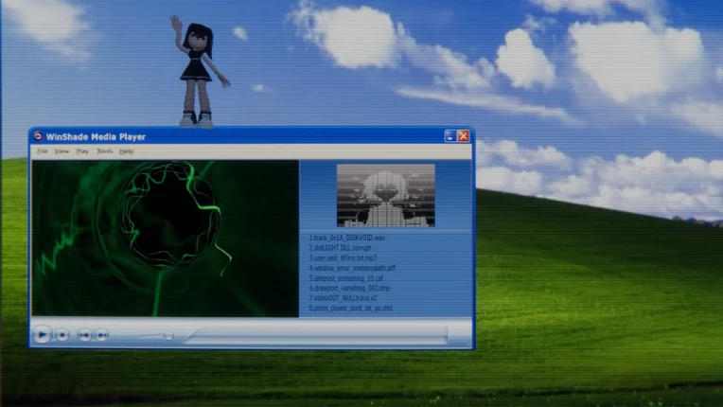Click the WinShade Media Player title icon
This screenshot has height=407, width=723.
click(38, 136)
